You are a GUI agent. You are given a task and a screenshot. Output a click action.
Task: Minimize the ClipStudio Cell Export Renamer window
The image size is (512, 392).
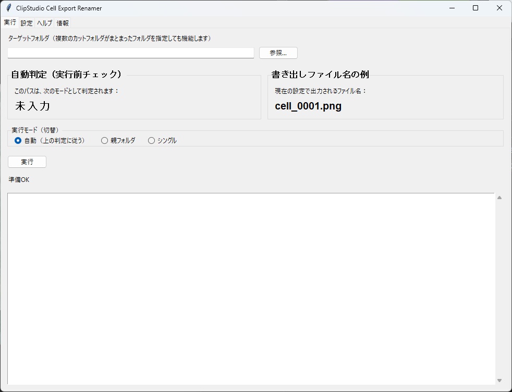tap(452, 8)
